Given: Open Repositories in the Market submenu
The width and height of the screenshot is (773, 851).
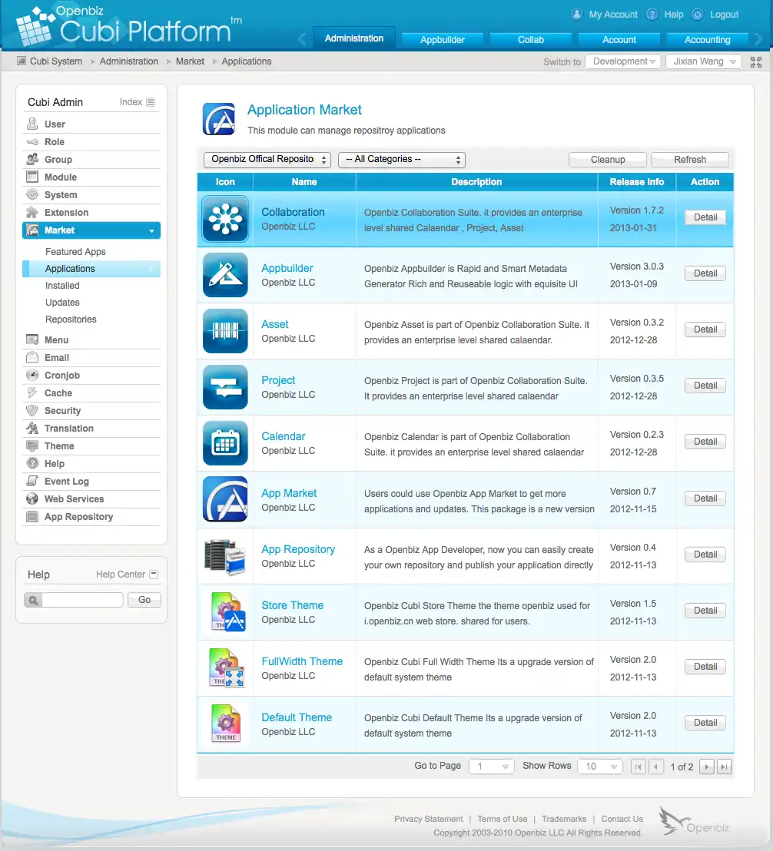Looking at the screenshot, I should coord(71,320).
